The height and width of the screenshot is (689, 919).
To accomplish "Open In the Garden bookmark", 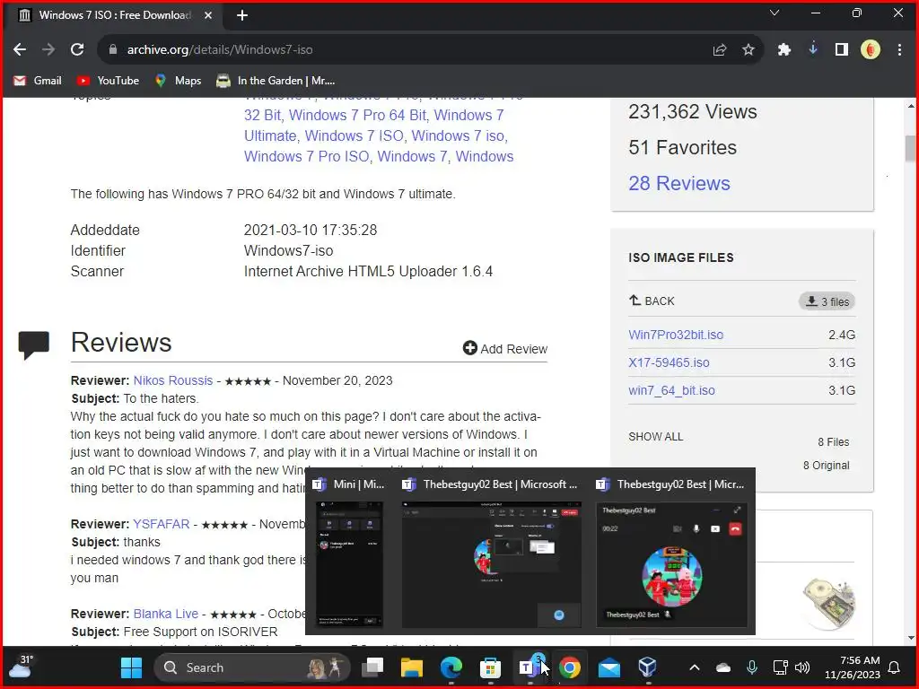I will [x=276, y=81].
